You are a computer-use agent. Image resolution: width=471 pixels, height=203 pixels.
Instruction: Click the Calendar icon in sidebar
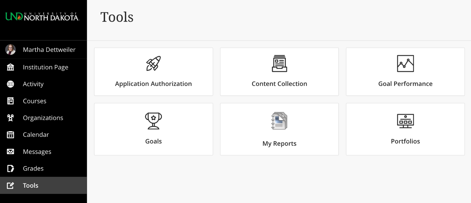pos(11,135)
